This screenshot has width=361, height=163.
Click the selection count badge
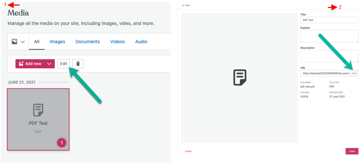tap(61, 143)
